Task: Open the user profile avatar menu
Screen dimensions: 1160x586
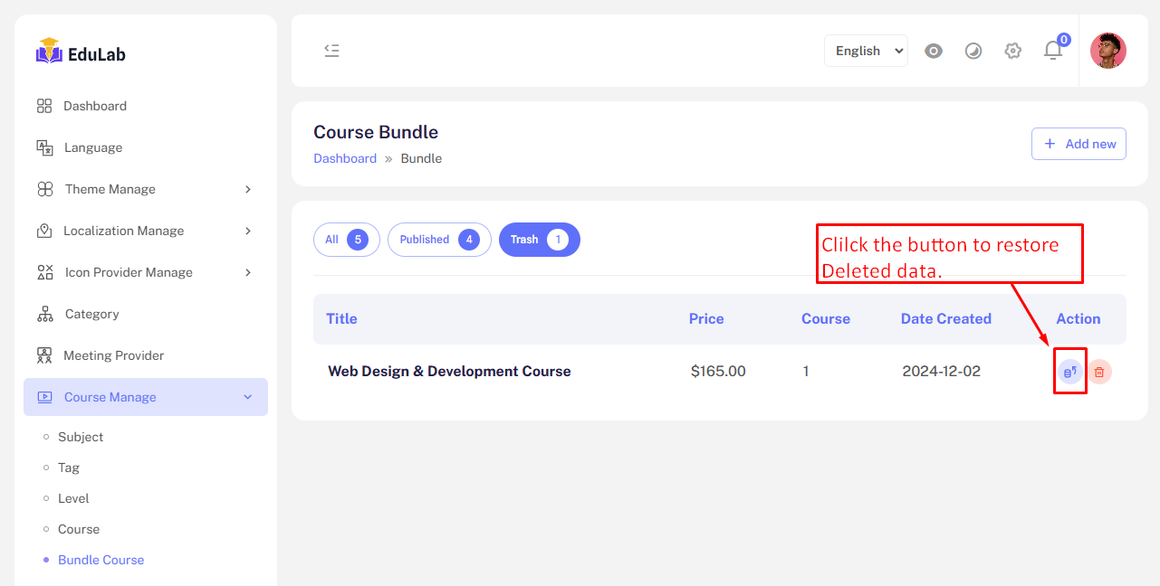Action: click(x=1107, y=51)
